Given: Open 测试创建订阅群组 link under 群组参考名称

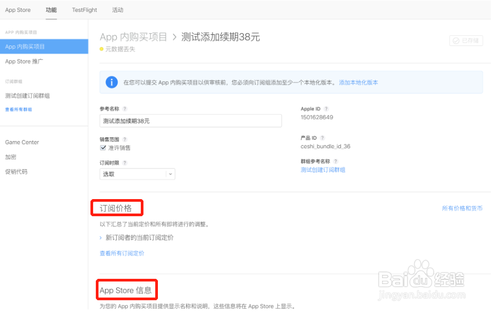Looking at the screenshot, I should point(323,170).
